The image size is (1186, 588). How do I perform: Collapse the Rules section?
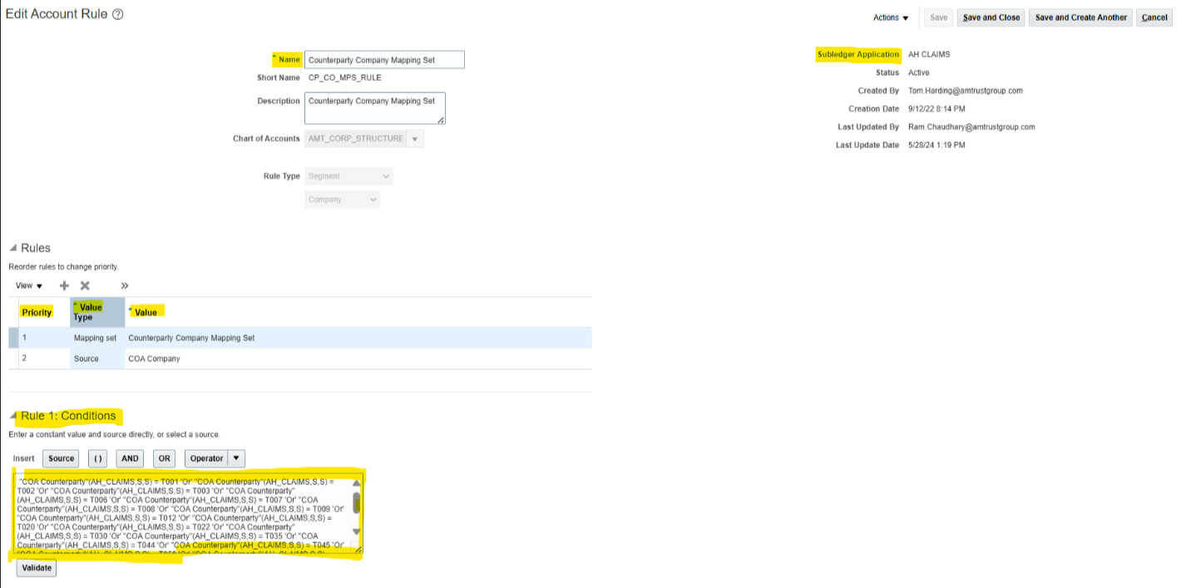[13, 248]
